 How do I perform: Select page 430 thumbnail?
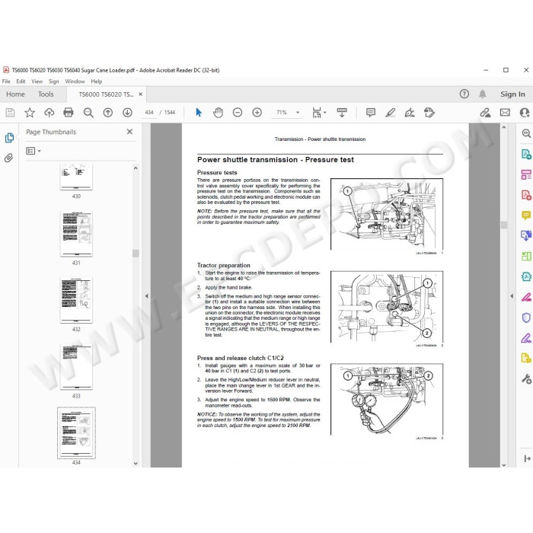(x=76, y=177)
